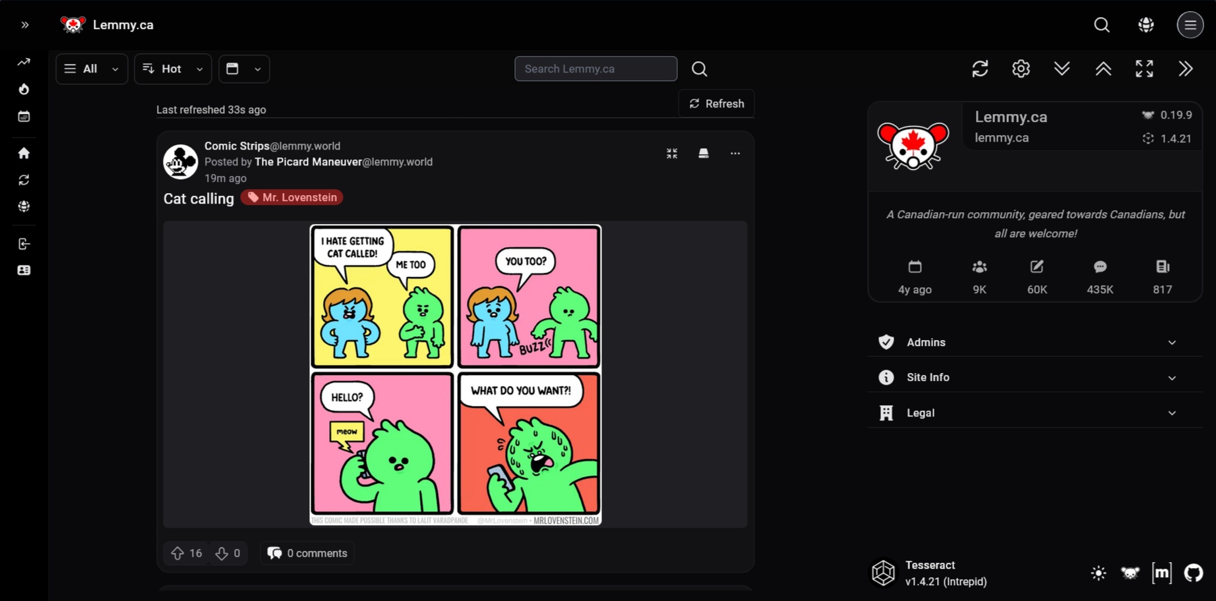The image size is (1216, 601).
Task: Click the Lemmy.ca logo in the header
Action: [73, 24]
